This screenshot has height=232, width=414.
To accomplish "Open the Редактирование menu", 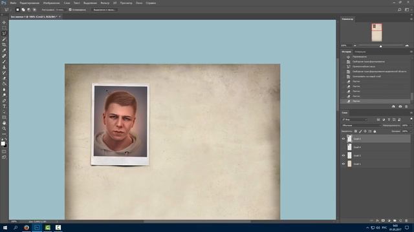I will point(30,3).
